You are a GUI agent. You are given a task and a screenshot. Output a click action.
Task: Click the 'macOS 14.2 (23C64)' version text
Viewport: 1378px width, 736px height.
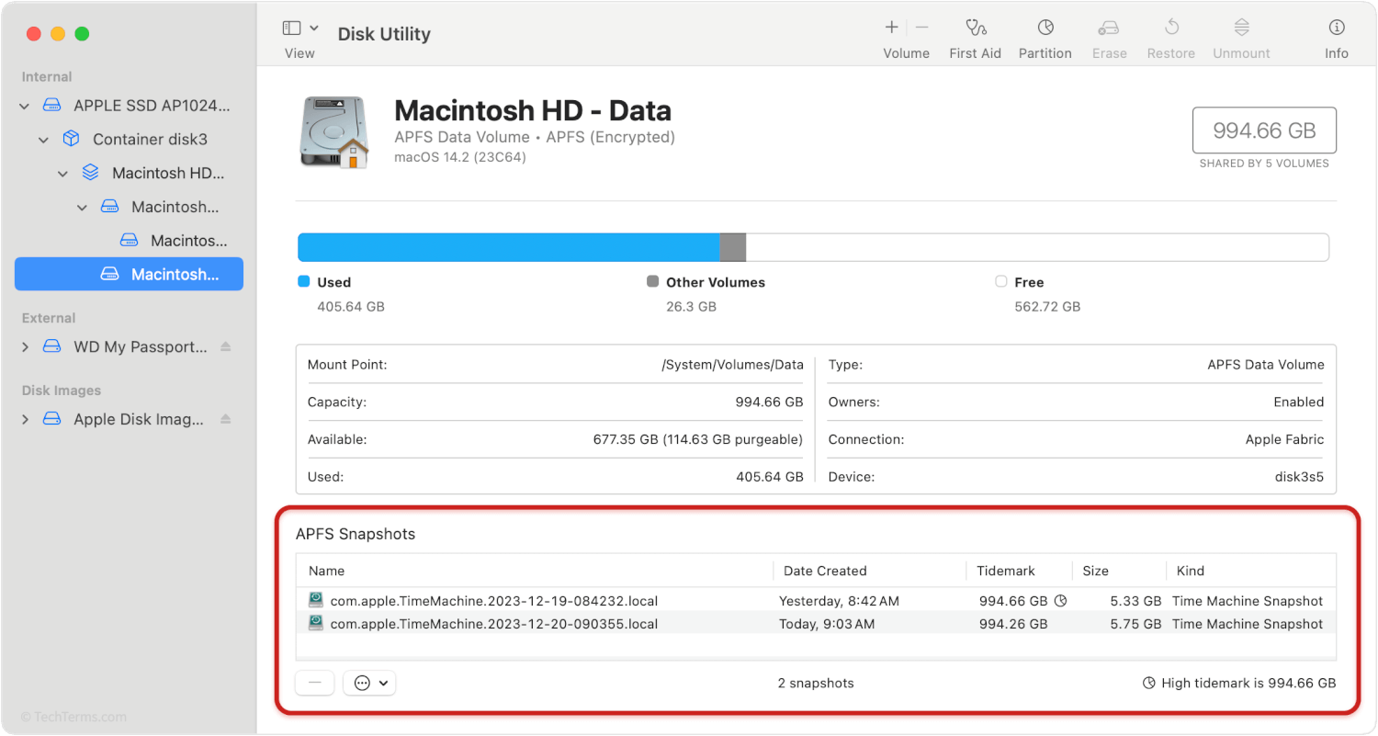(460, 157)
